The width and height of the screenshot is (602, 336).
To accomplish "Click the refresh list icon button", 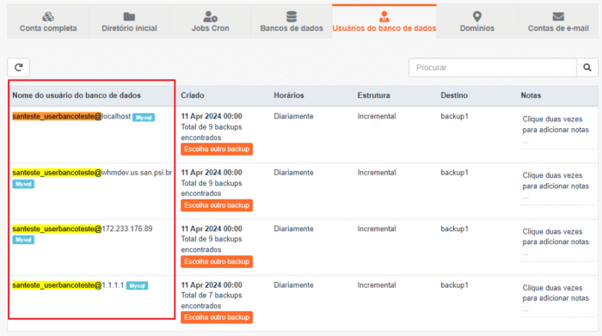I will (18, 68).
